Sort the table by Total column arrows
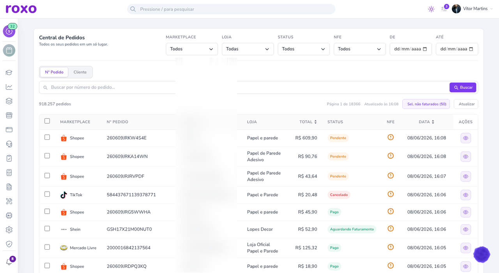This screenshot has width=499, height=273. tap(315, 122)
